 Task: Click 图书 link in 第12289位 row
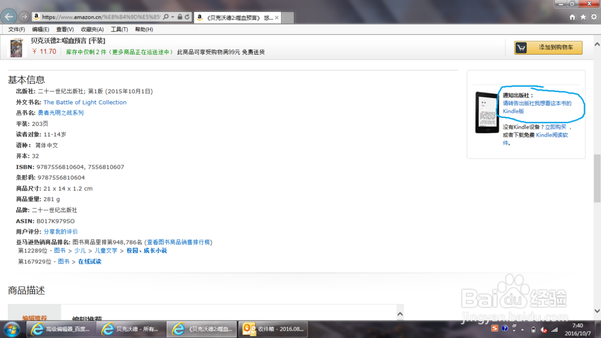click(59, 251)
